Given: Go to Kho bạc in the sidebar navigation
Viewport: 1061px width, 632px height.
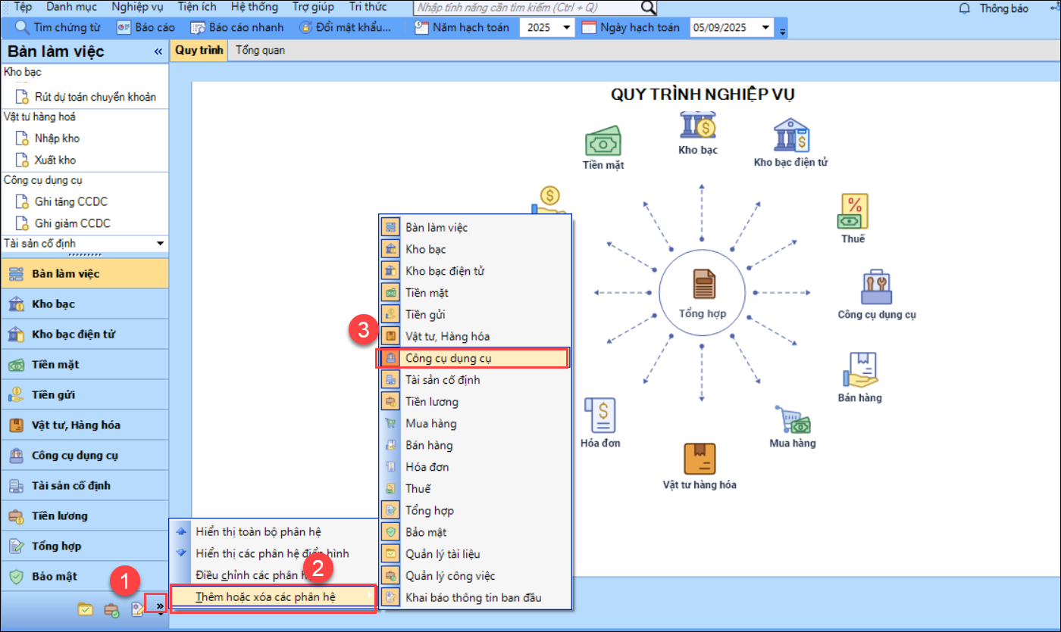Looking at the screenshot, I should point(85,304).
